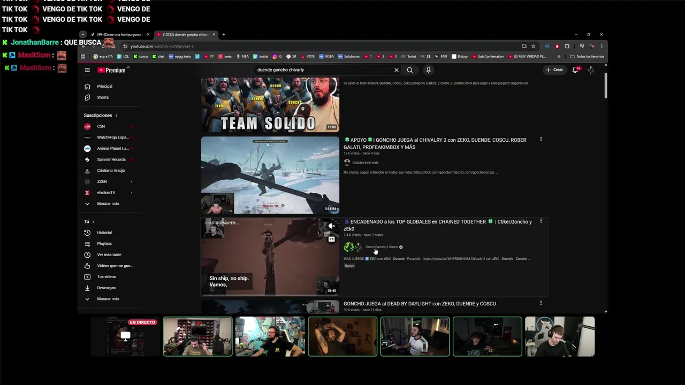Open Ver más tarde list
Image resolution: width=685 pixels, height=385 pixels.
[x=109, y=255]
